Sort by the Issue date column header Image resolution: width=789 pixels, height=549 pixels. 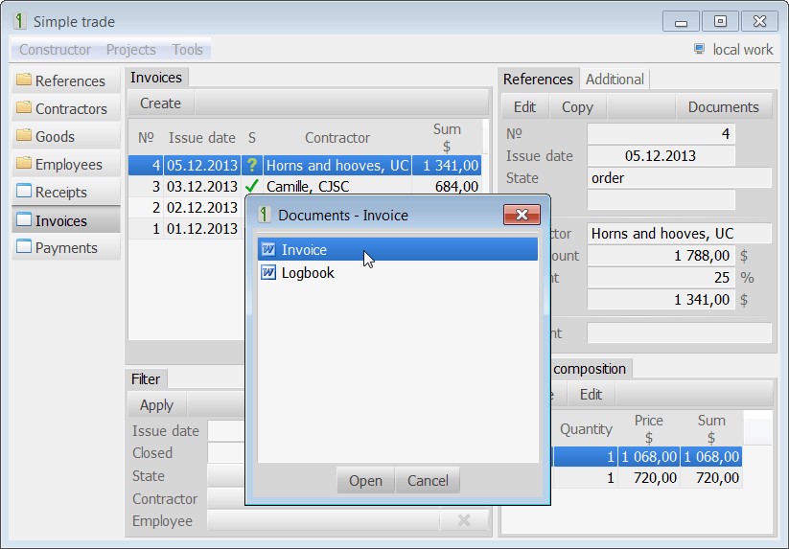(201, 137)
